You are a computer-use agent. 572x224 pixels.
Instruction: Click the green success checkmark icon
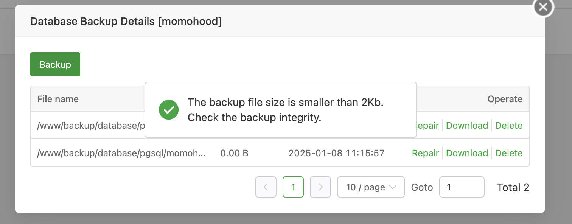(169, 110)
